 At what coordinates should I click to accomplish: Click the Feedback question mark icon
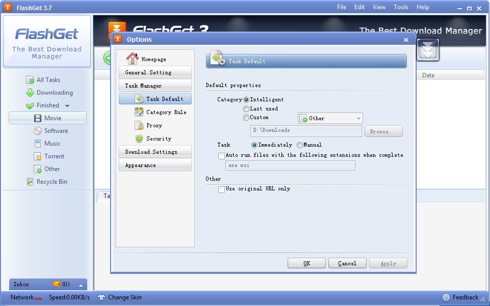446,297
